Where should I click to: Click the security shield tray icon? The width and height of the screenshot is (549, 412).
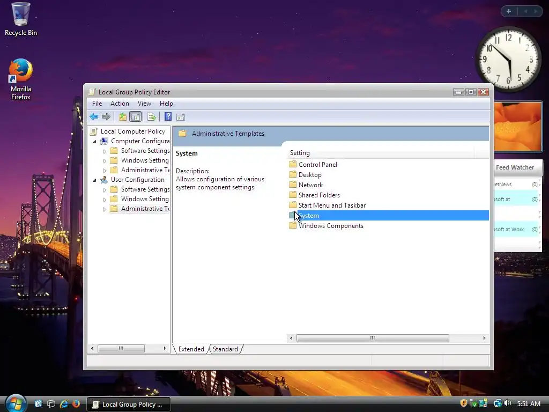(464, 403)
